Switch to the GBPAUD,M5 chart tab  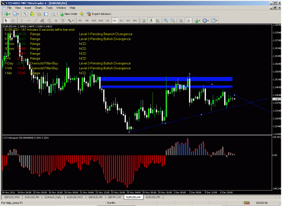coord(96,197)
